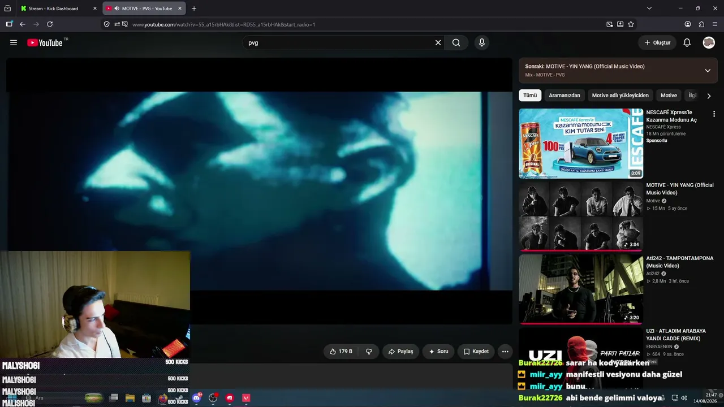Open a new browser tab

[x=194, y=8]
